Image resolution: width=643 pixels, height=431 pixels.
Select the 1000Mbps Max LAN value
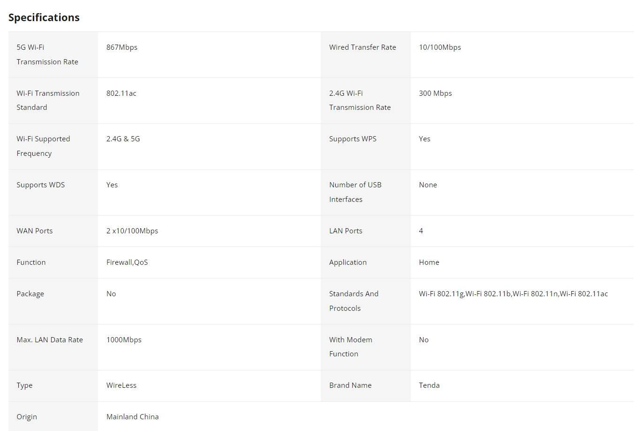pos(124,340)
